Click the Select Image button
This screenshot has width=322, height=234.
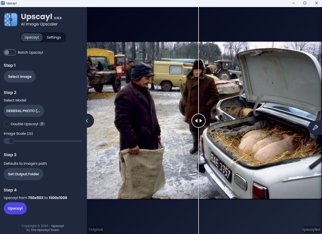coord(20,77)
